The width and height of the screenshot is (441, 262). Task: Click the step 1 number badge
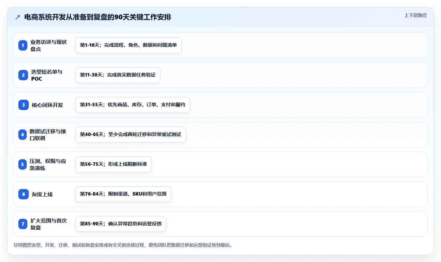click(23, 45)
